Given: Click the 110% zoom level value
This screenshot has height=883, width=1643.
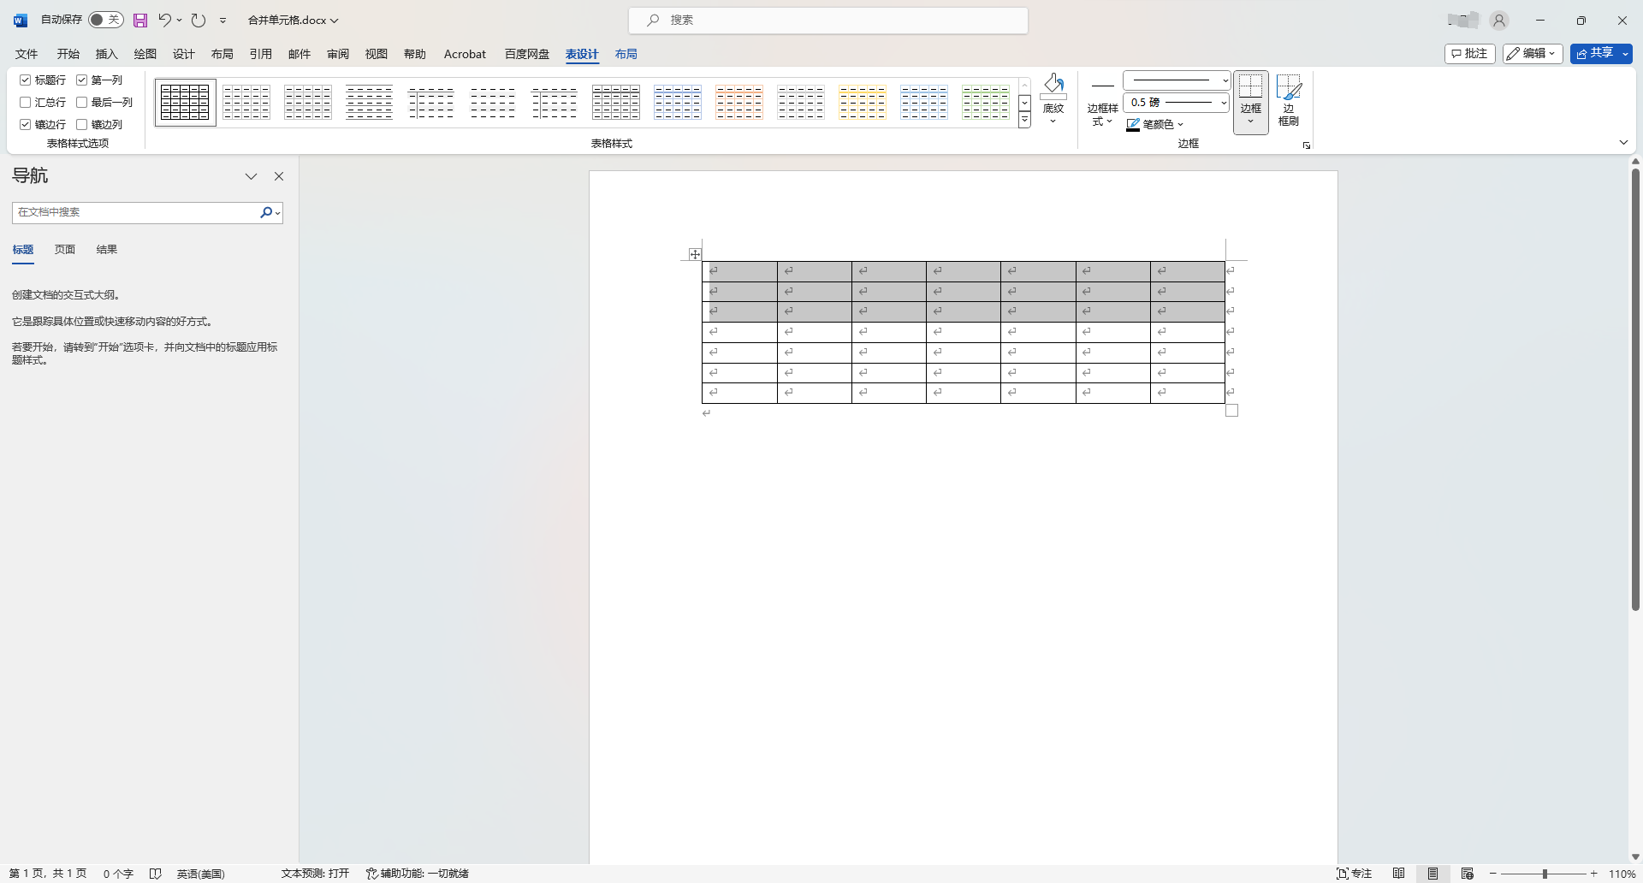Looking at the screenshot, I should click(x=1622, y=874).
